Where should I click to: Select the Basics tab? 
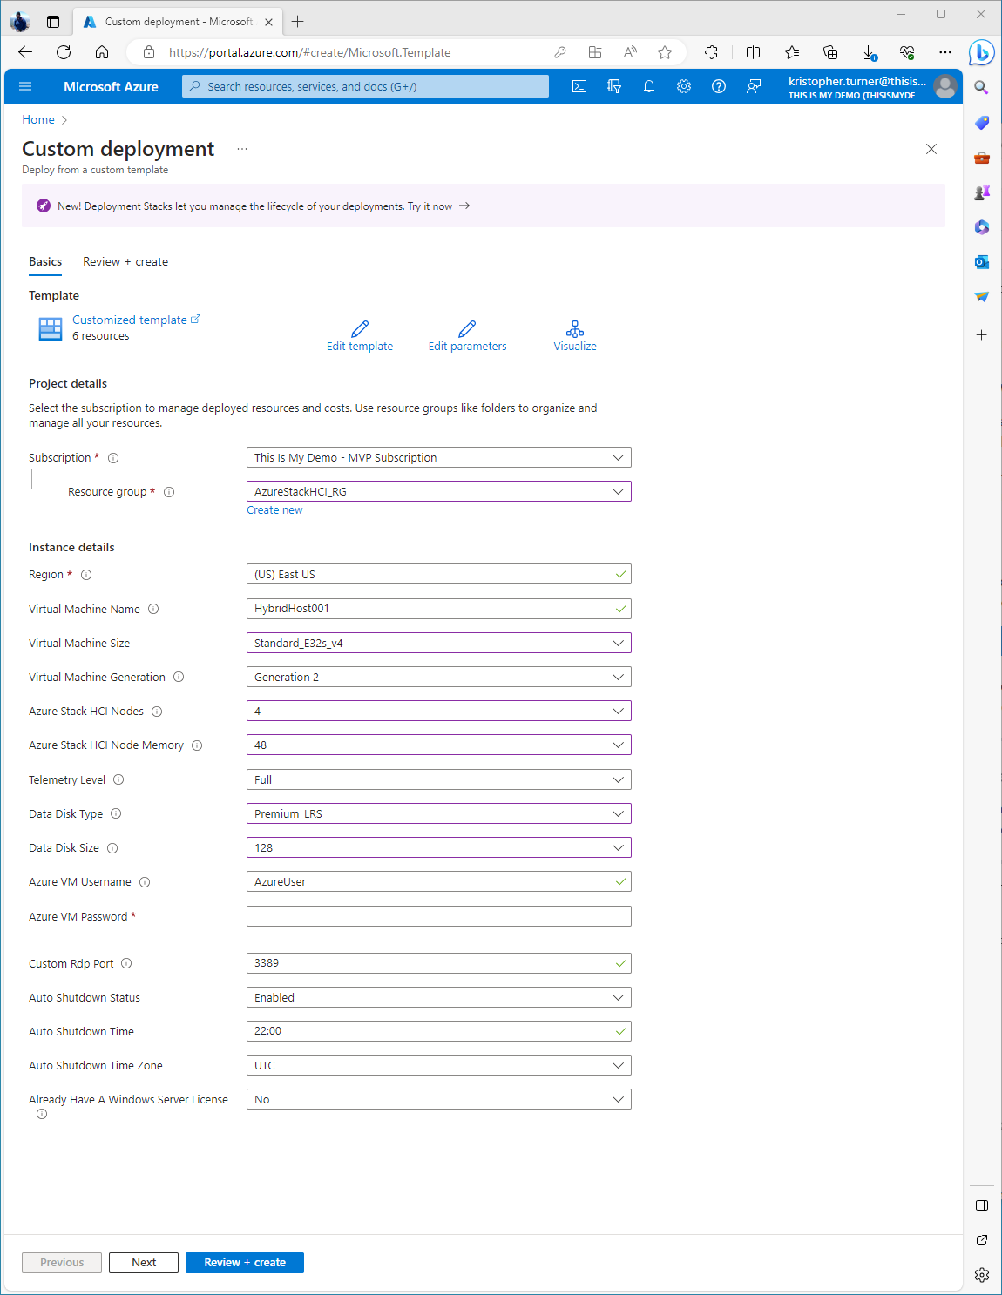(x=45, y=261)
